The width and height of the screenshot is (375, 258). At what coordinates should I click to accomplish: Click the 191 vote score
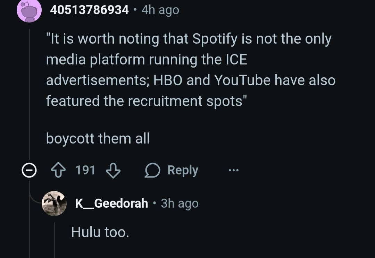click(x=85, y=170)
